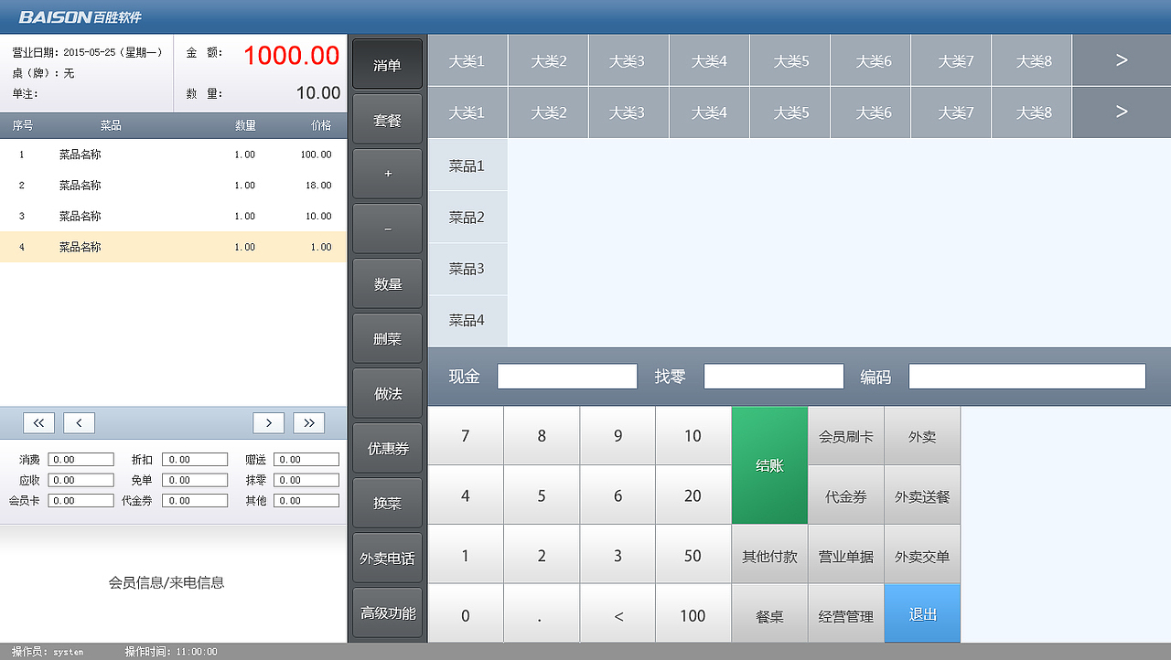1171x660 pixels.
Task: Tap keypad number 0
Action: [466, 615]
